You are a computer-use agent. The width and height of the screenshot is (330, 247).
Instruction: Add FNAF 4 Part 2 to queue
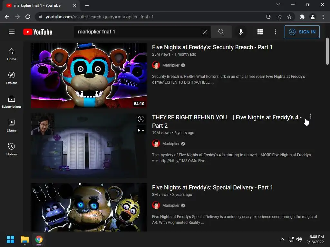(141, 130)
